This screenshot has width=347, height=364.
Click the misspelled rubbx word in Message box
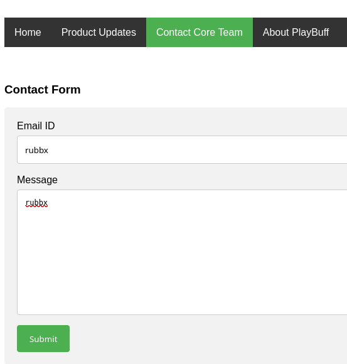point(36,203)
